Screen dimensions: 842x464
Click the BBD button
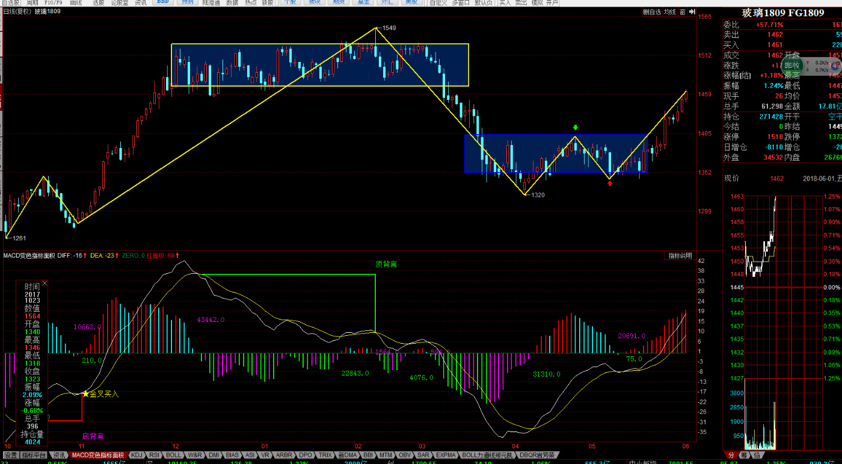162,2
